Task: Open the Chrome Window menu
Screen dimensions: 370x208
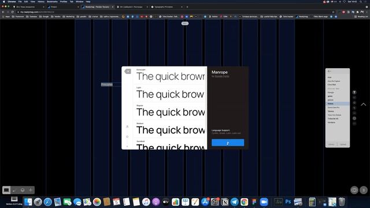Action: point(80,1)
